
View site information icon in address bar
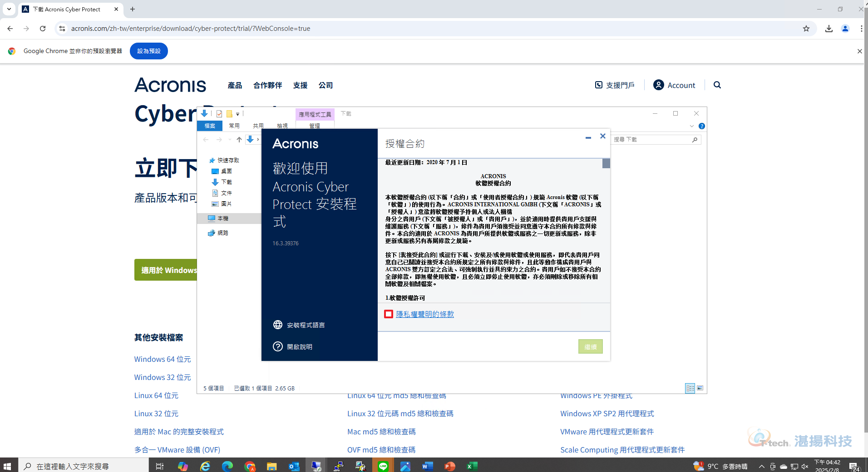pos(62,29)
